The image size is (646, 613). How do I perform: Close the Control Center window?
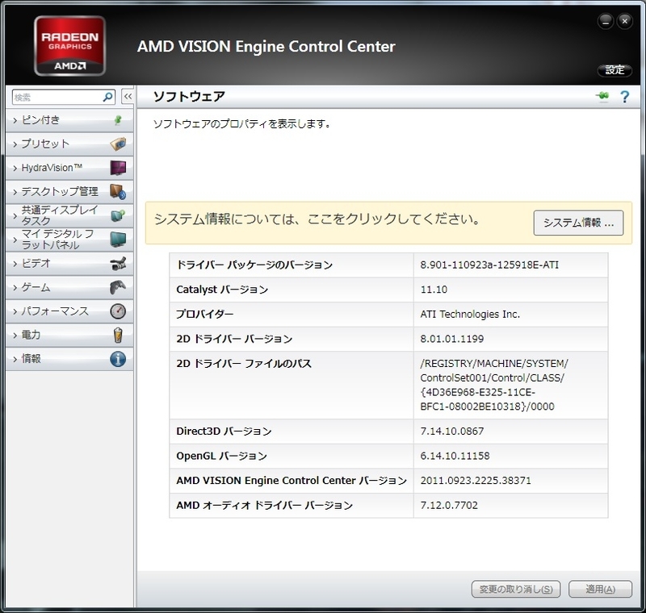tap(624, 22)
